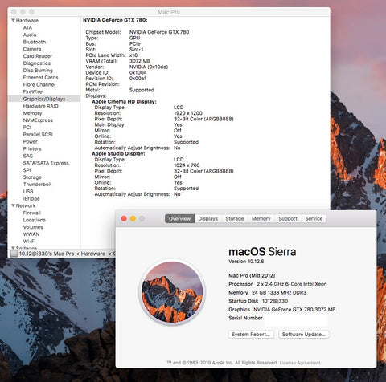Click the computer icon in path bar

tap(14, 254)
